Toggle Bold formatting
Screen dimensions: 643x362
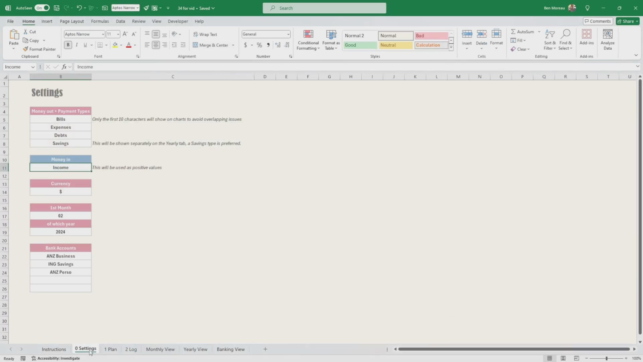click(68, 45)
